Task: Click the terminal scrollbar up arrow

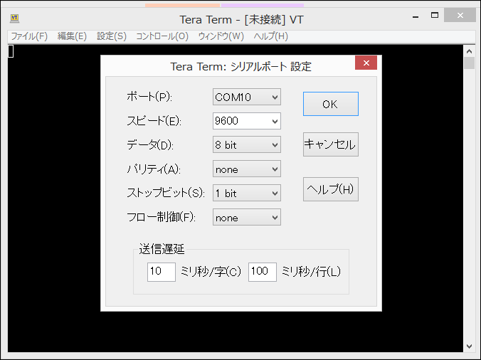Action: (x=469, y=51)
